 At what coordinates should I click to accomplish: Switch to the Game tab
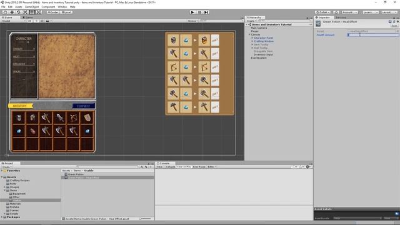pos(27,17)
